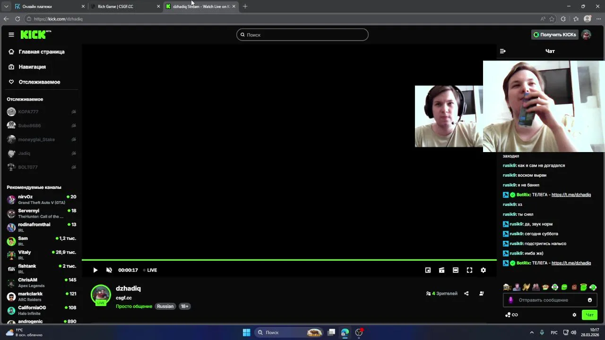
Task: Open browser three-dot menu
Action: coord(598,19)
